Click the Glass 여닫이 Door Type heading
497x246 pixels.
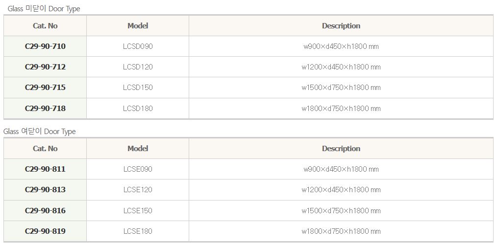click(x=40, y=132)
